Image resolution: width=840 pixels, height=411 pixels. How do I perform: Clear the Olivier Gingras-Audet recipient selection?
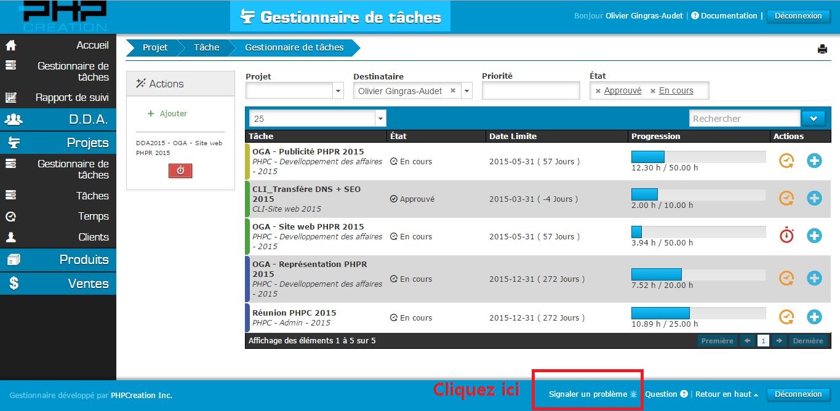pyautogui.click(x=453, y=90)
